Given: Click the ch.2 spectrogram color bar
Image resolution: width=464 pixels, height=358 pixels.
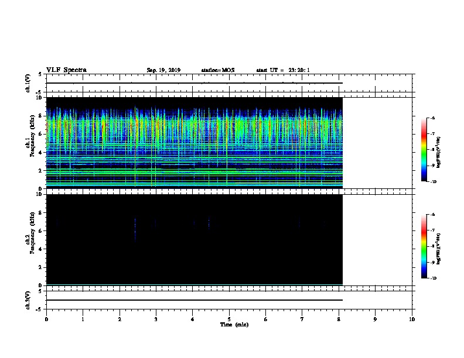Looking at the screenshot, I should pyautogui.click(x=424, y=246).
